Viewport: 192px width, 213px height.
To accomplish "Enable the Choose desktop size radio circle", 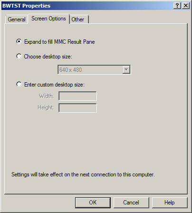I will tap(19, 56).
